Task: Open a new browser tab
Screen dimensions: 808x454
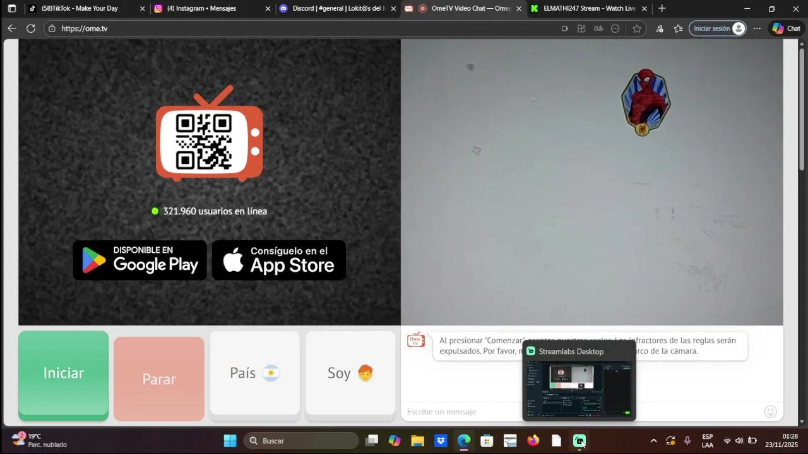Action: click(x=662, y=8)
